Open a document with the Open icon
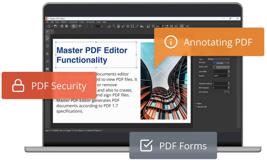Image resolution: width=267 pixels, height=167 pixels. 55,26
